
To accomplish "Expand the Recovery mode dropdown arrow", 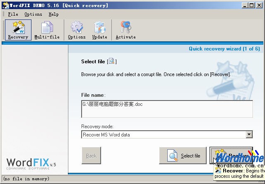I will tap(249, 134).
